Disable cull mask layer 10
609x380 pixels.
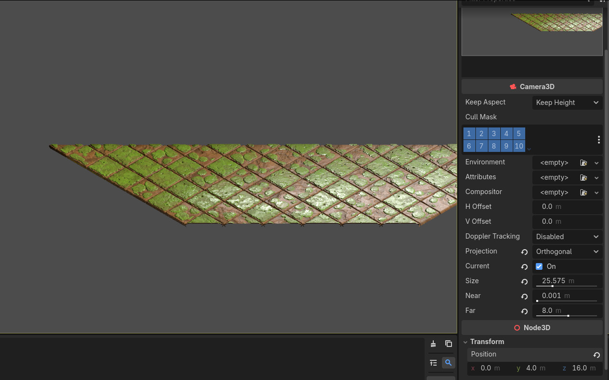[x=519, y=146]
